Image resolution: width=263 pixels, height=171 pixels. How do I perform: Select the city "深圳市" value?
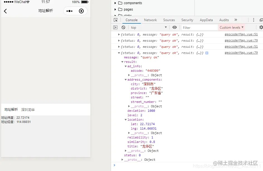click(149, 84)
